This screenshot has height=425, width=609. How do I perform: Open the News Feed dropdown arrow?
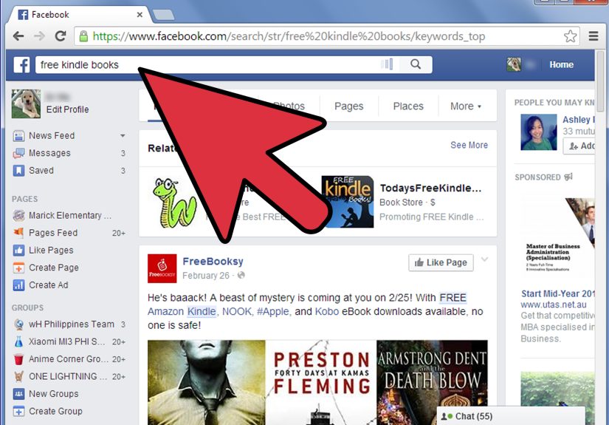(x=123, y=136)
